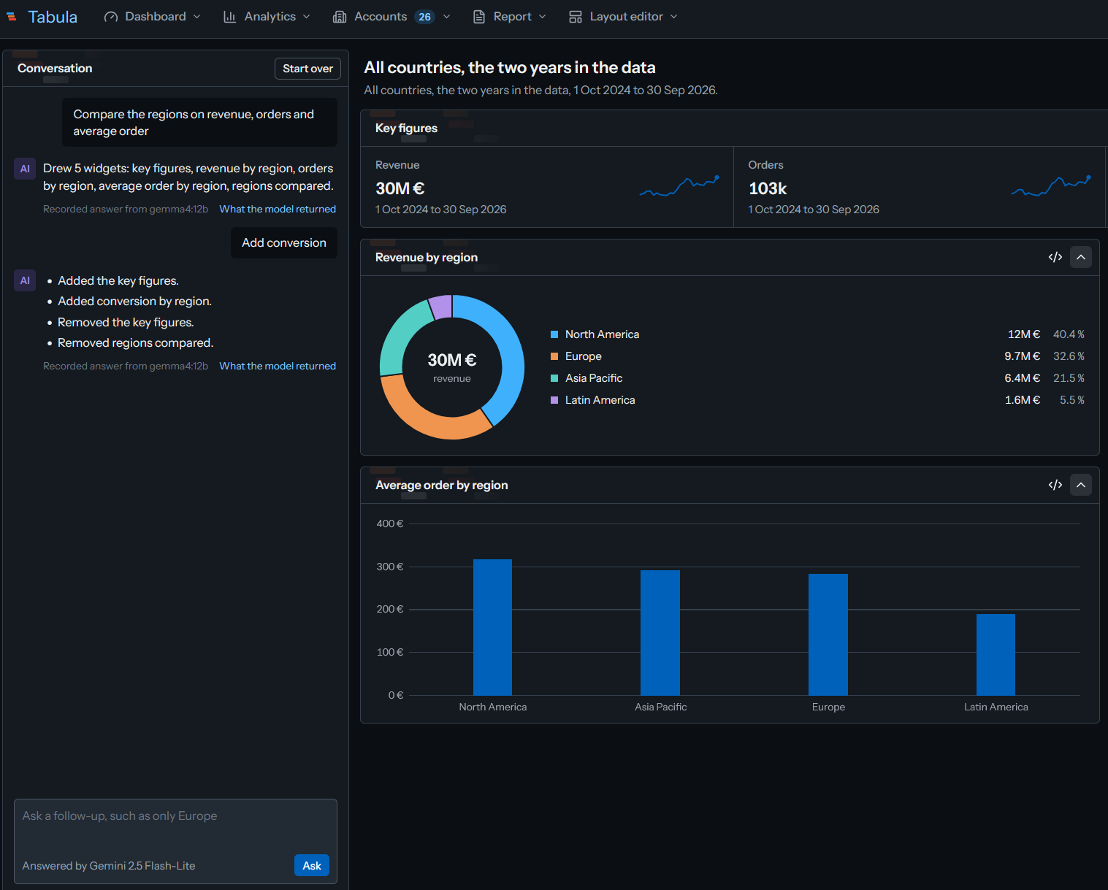Viewport: 1108px width, 890px height.
Task: Click the 'Add conversion' message bubble
Action: tap(284, 242)
